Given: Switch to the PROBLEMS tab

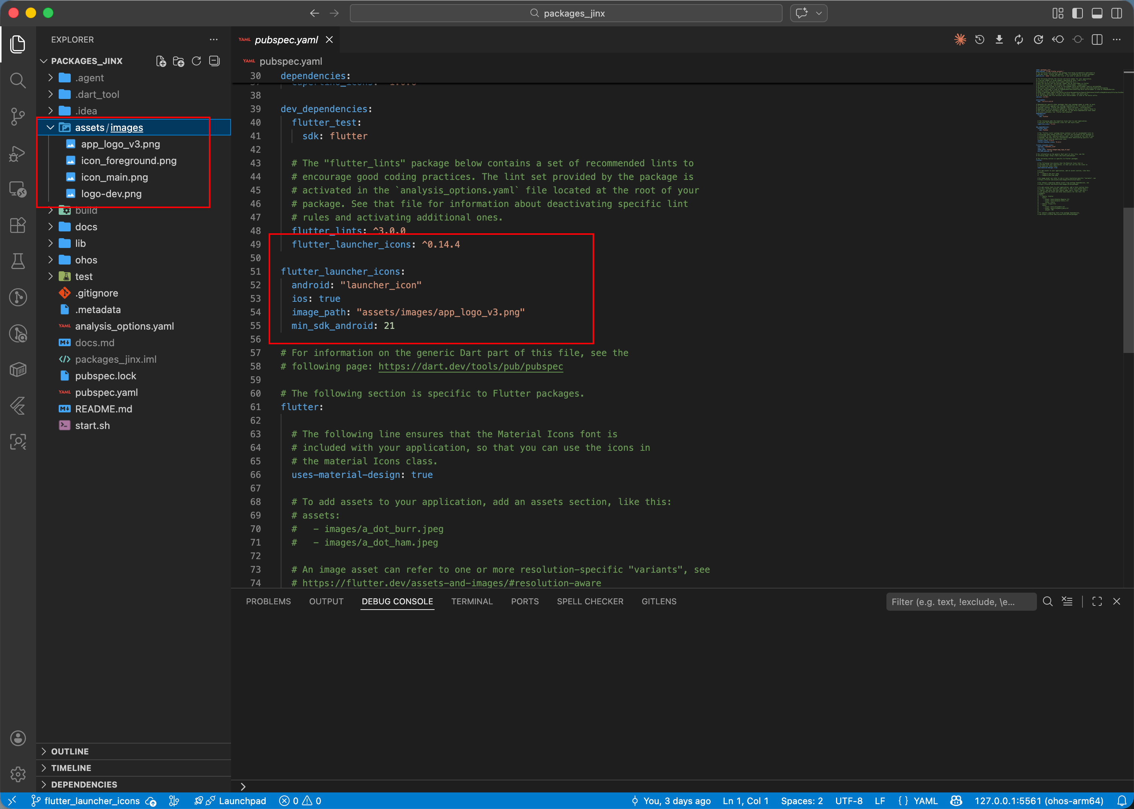Looking at the screenshot, I should point(268,601).
